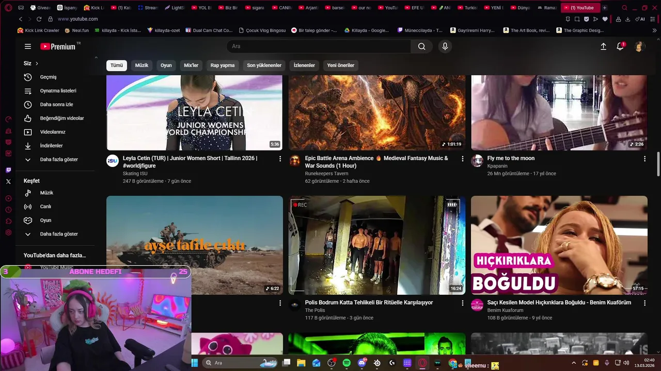Open more options for Fly me to the moon

coord(644,159)
